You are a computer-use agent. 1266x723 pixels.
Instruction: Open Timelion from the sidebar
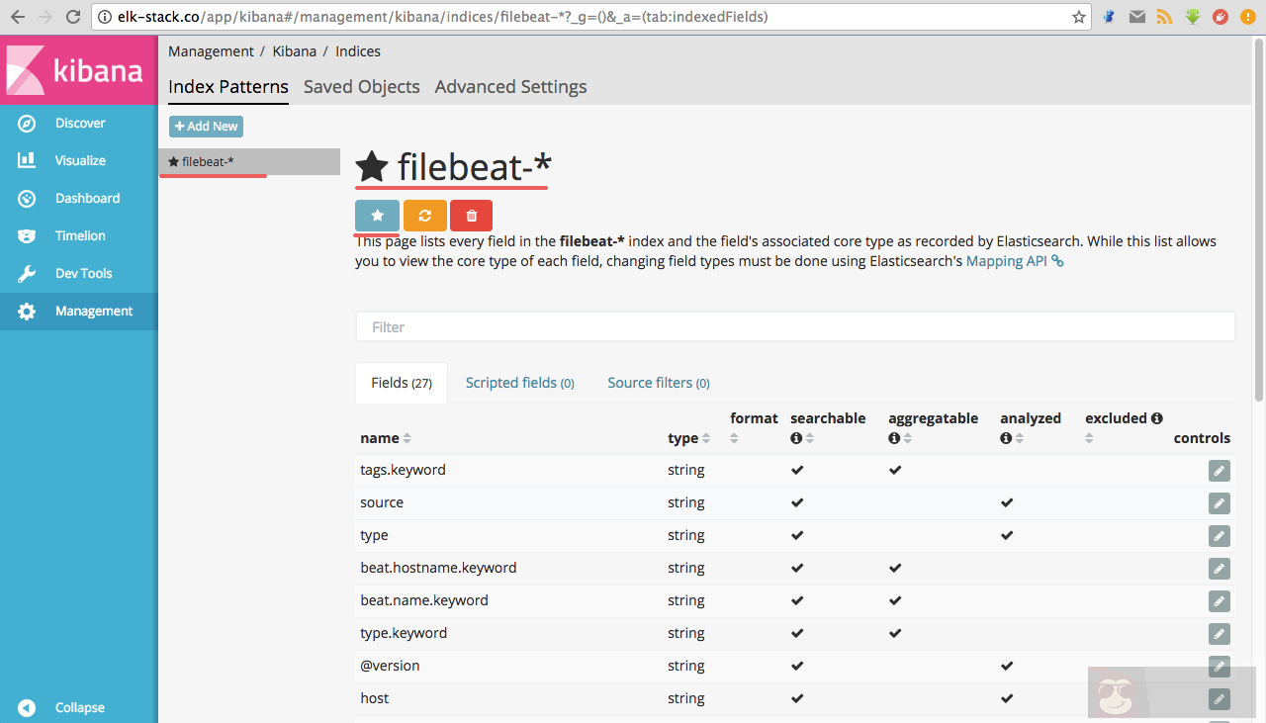point(79,236)
